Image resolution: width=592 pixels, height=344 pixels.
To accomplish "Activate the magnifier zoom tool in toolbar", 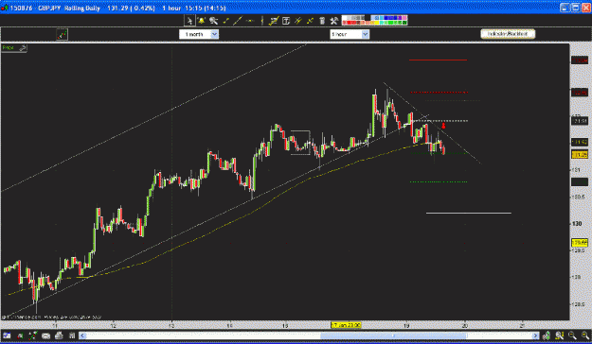I will [x=214, y=21].
